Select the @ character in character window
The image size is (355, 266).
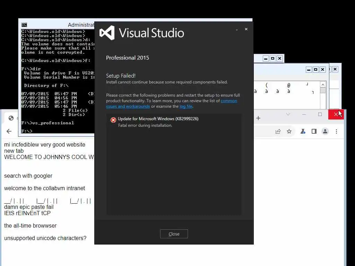tap(289, 85)
